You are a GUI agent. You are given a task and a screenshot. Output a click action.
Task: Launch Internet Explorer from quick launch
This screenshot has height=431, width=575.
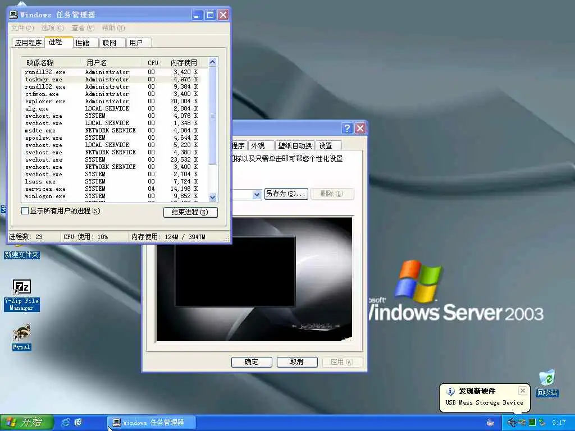pyautogui.click(x=66, y=422)
